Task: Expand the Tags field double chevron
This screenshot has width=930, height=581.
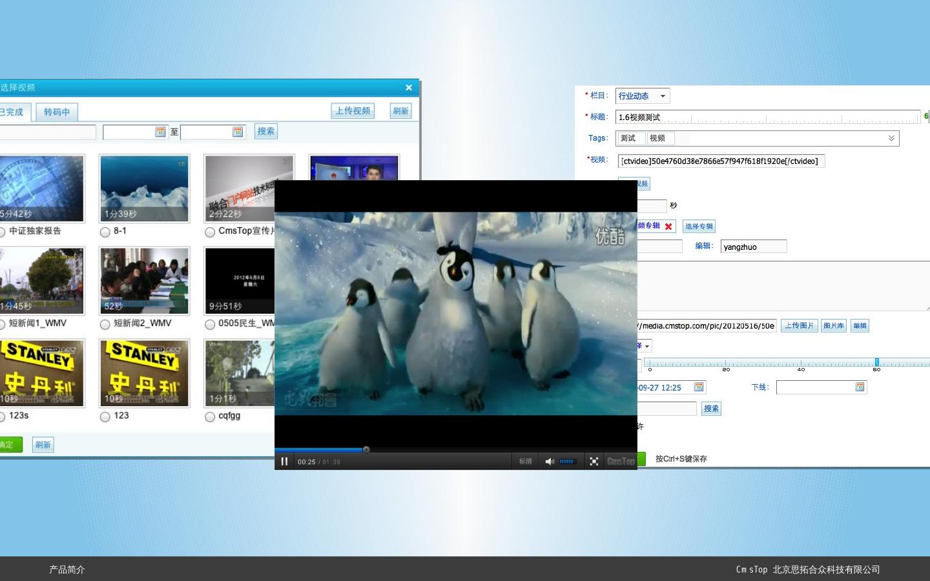Action: click(891, 138)
